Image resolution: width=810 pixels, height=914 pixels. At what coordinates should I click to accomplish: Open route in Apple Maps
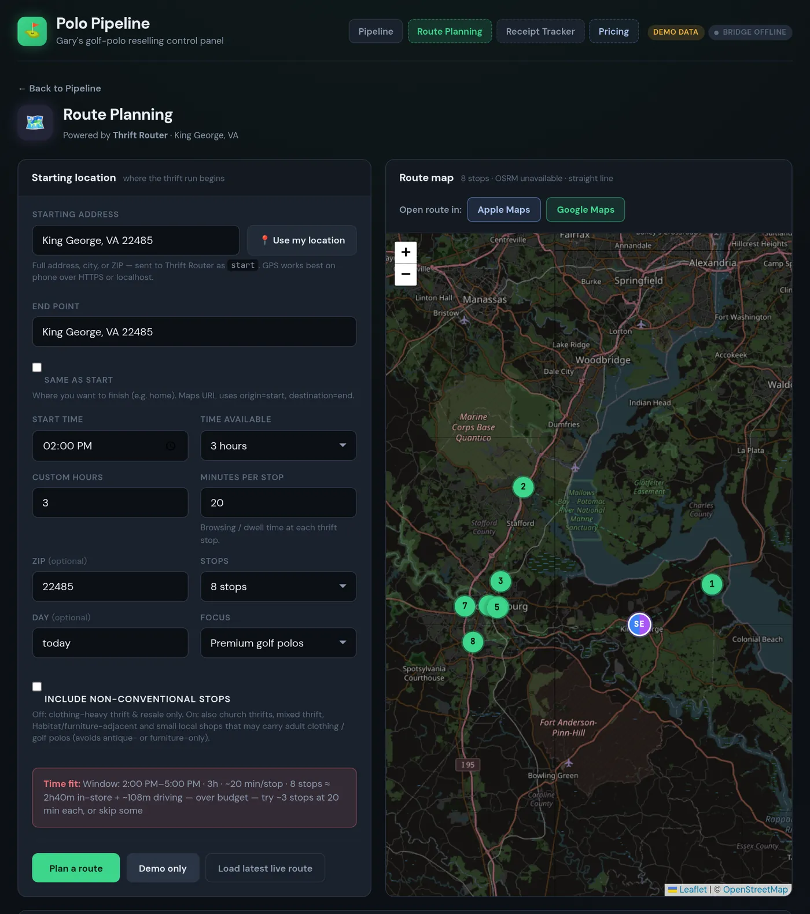point(504,210)
